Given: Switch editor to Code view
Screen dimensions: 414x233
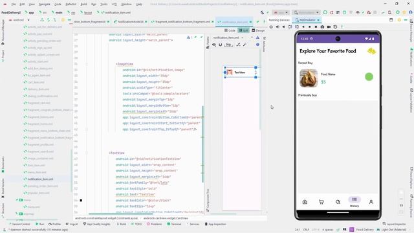Looking at the screenshot, I should click(x=230, y=30).
